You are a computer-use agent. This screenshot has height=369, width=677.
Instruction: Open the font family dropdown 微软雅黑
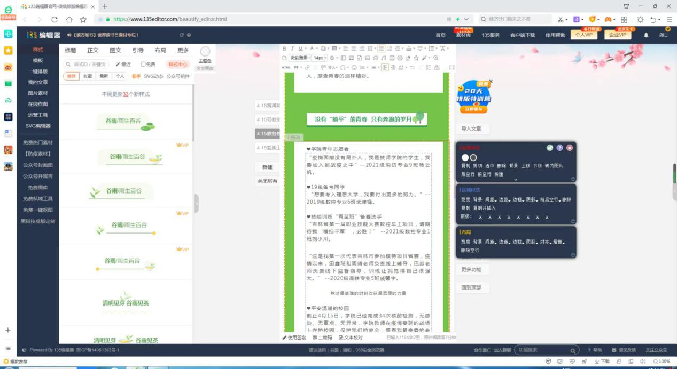tap(300, 58)
